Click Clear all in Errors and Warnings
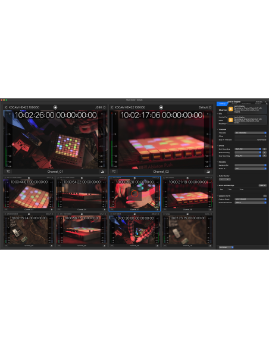This screenshot has width=269, height=348. (262, 185)
